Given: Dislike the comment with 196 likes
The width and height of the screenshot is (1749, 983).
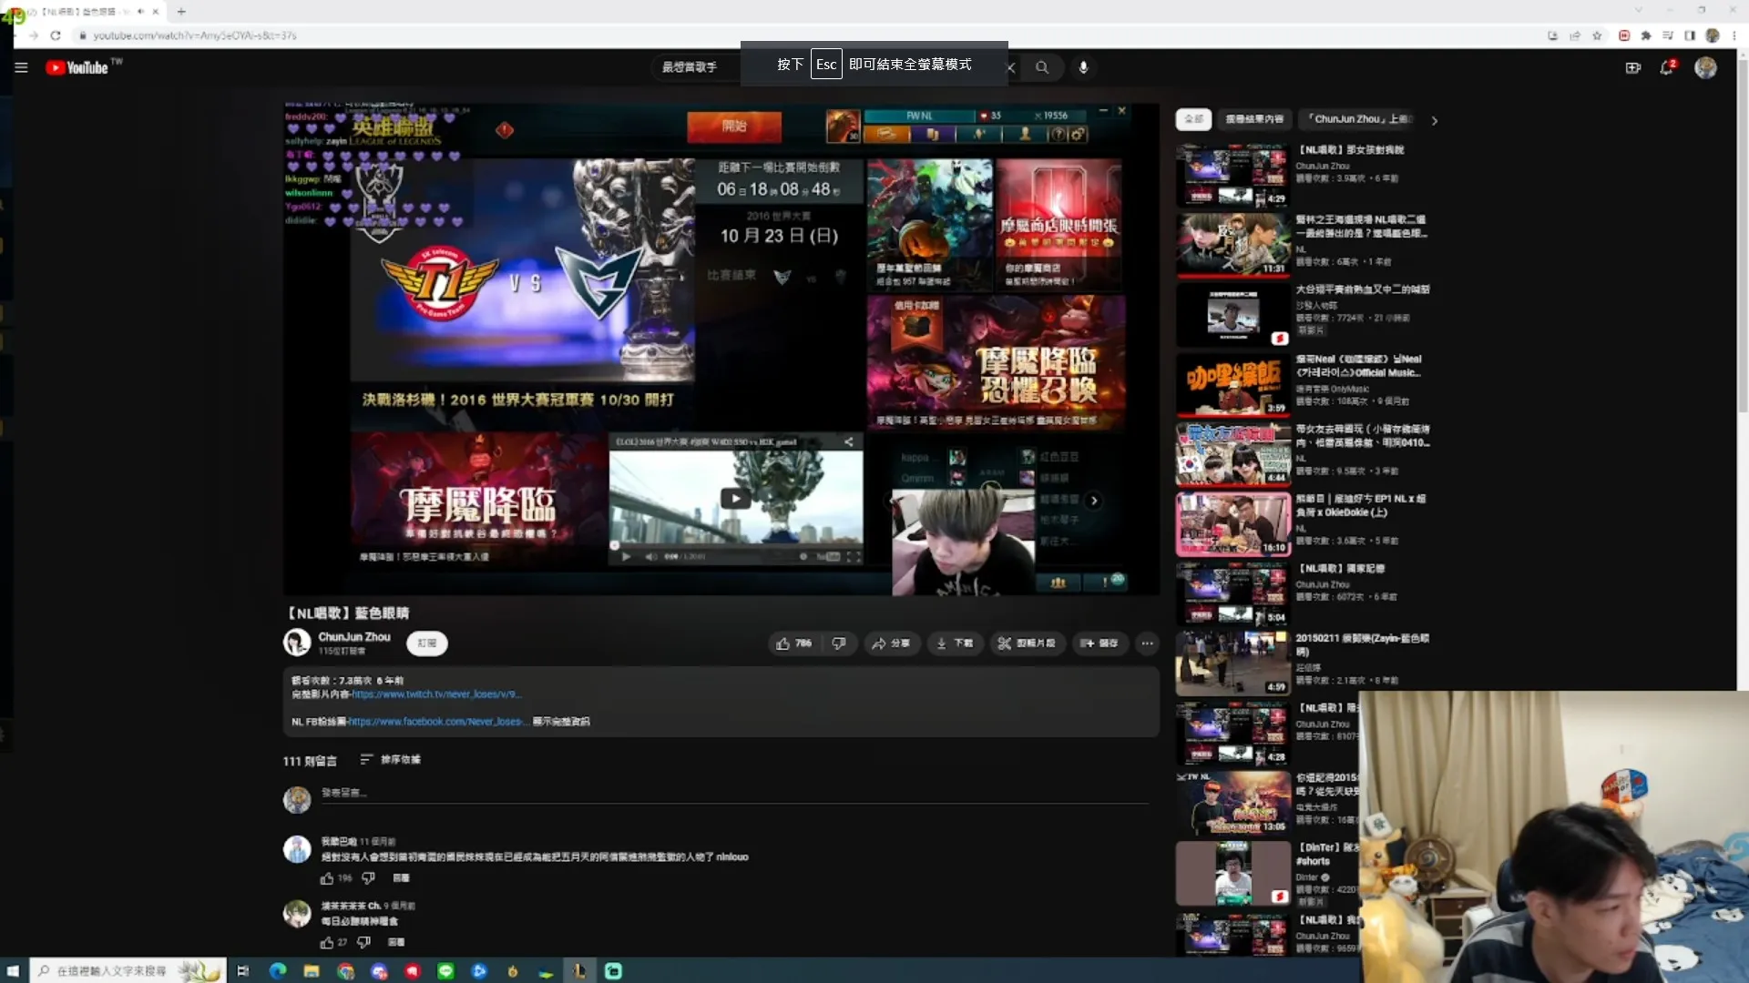Looking at the screenshot, I should click(368, 878).
